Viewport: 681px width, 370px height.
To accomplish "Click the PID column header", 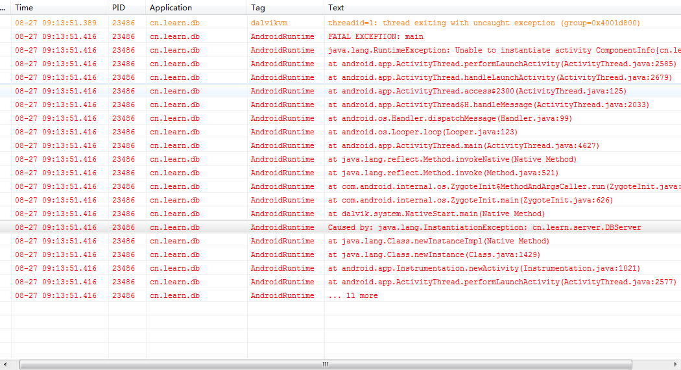I will pos(127,7).
